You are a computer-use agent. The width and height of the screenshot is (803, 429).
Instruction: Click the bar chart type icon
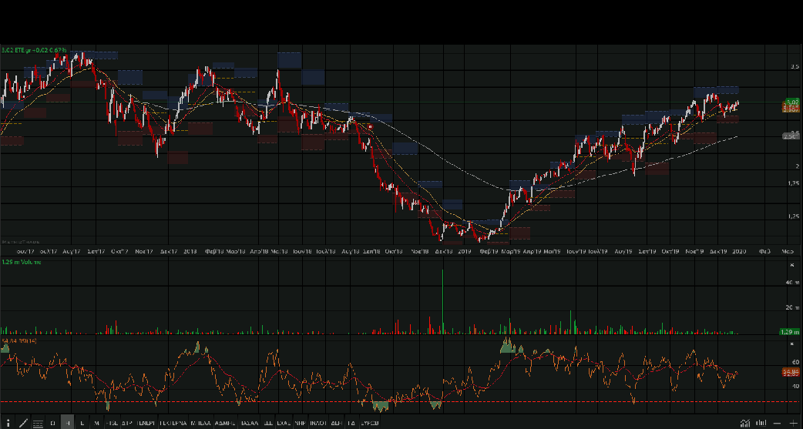click(x=761, y=423)
